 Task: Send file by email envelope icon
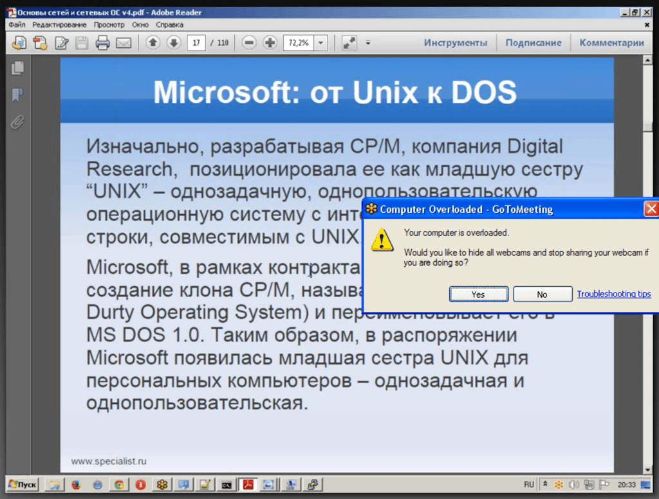[124, 43]
